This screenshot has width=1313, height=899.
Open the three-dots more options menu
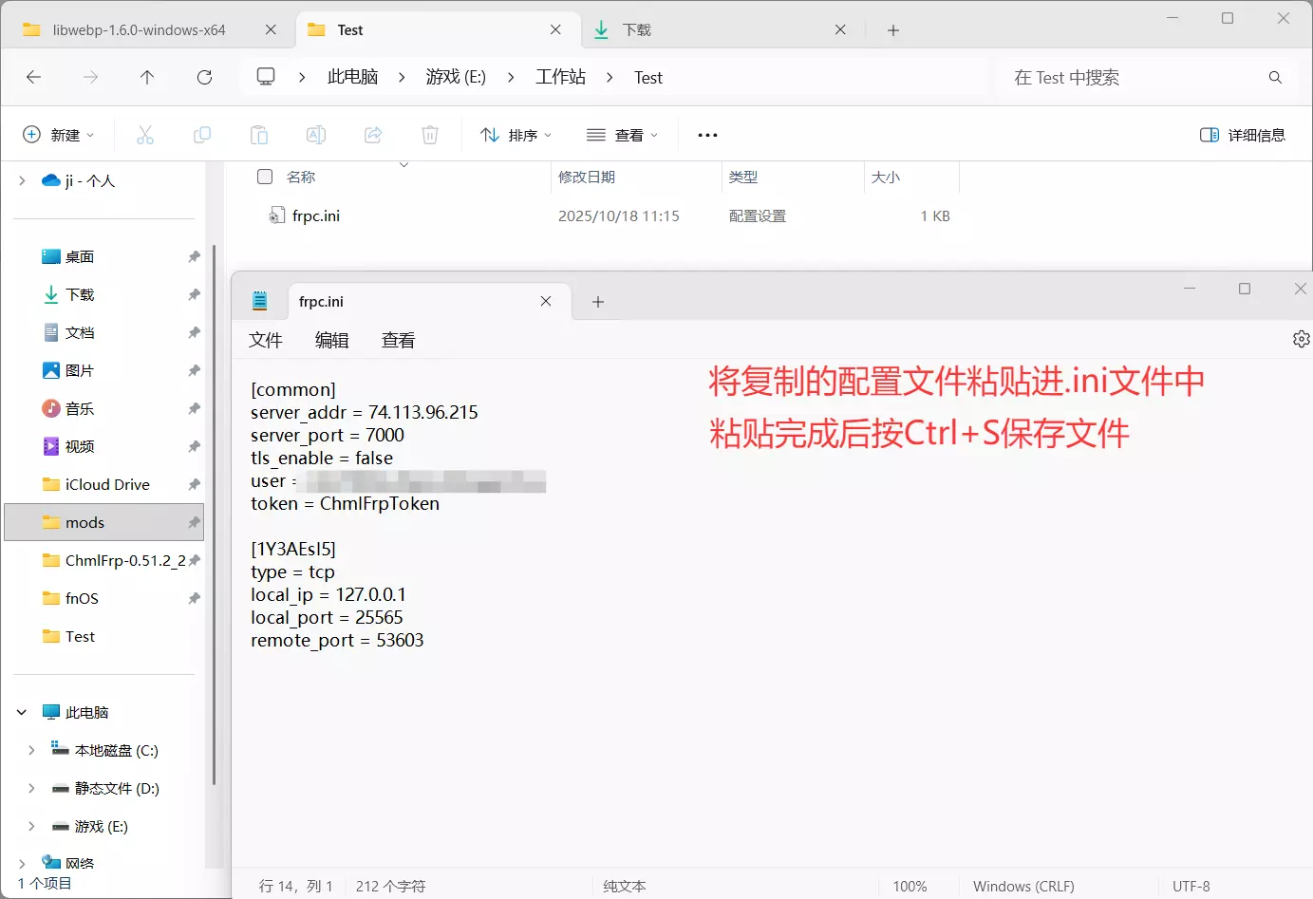pyautogui.click(x=707, y=135)
